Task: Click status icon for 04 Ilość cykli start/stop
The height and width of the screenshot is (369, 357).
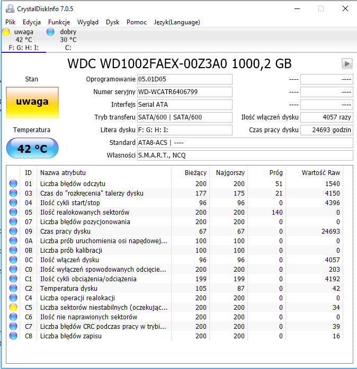Action: click(13, 202)
